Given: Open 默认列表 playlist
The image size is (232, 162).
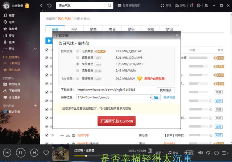Looking at the screenshot, I should click(12, 112).
